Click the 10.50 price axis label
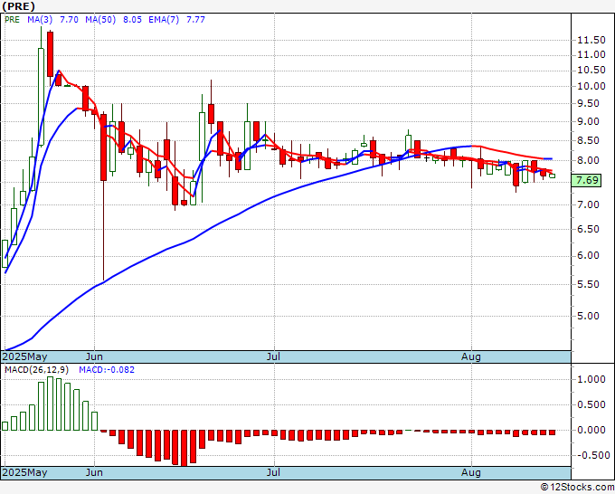 coord(591,71)
